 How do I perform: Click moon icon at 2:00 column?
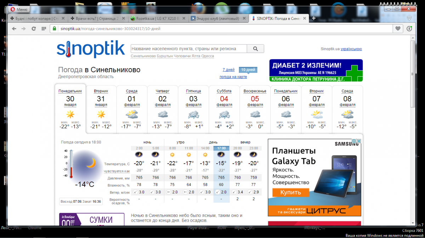139,155
